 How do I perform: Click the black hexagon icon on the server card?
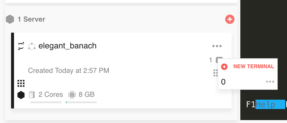point(21,95)
